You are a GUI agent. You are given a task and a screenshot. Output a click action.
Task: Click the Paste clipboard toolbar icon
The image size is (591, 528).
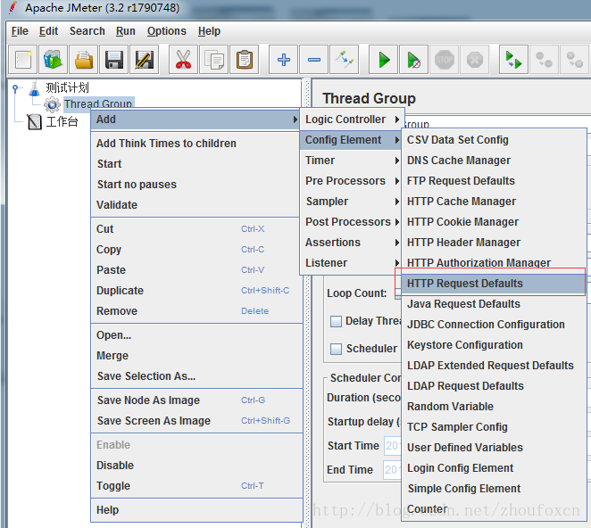[244, 61]
